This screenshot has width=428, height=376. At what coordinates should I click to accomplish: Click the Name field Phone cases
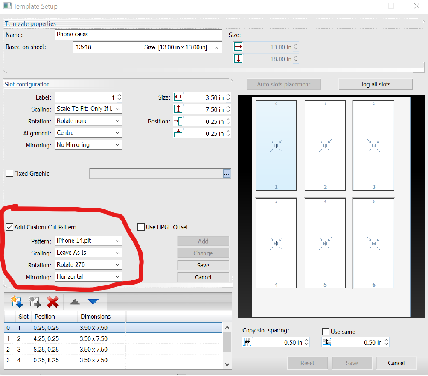click(x=138, y=35)
